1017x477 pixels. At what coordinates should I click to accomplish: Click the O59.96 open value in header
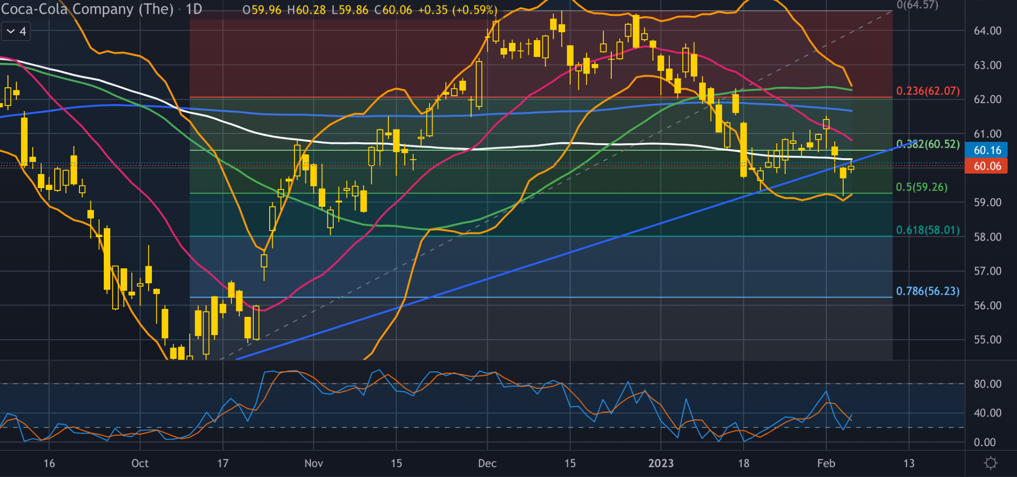(x=262, y=10)
